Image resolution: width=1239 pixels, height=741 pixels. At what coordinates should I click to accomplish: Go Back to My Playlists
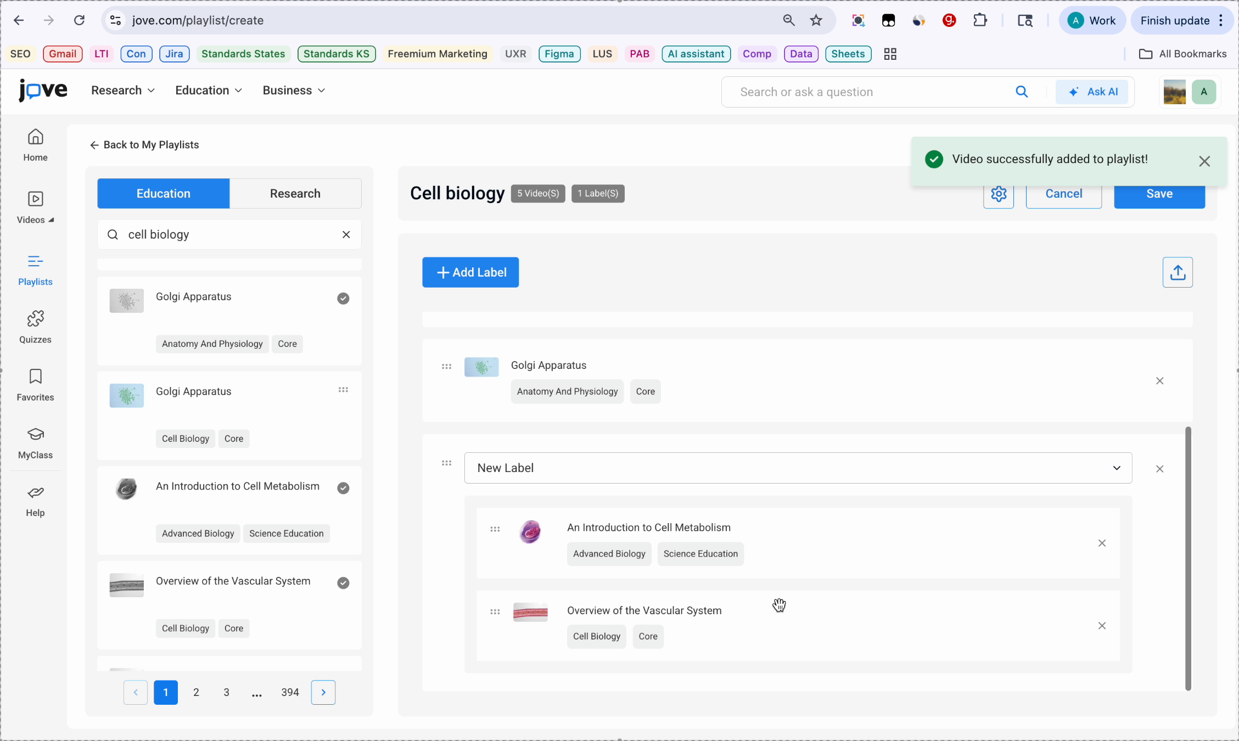coord(144,145)
